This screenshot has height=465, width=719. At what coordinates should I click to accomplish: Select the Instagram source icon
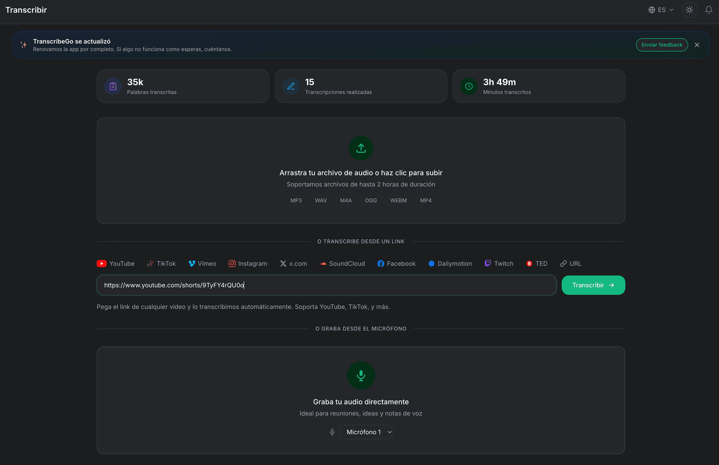tap(232, 264)
